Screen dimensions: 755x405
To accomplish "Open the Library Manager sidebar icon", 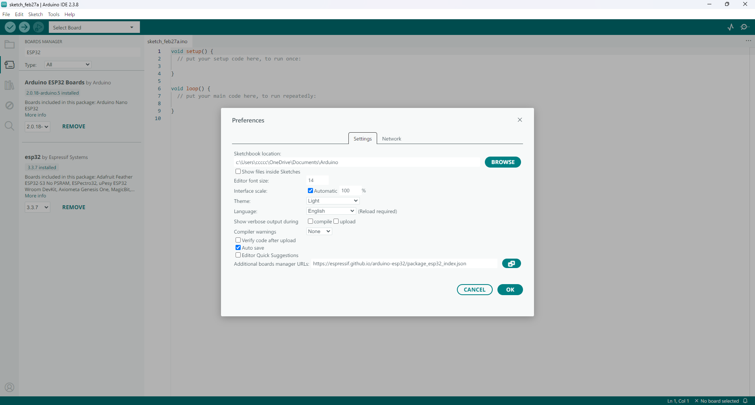I will (x=9, y=85).
